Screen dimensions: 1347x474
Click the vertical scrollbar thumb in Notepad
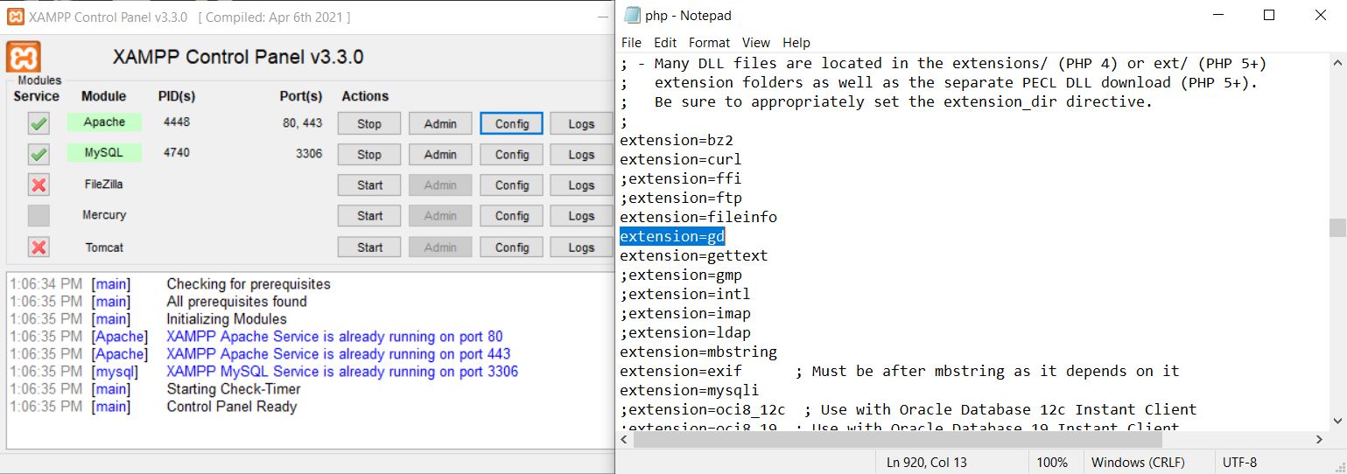click(1337, 227)
